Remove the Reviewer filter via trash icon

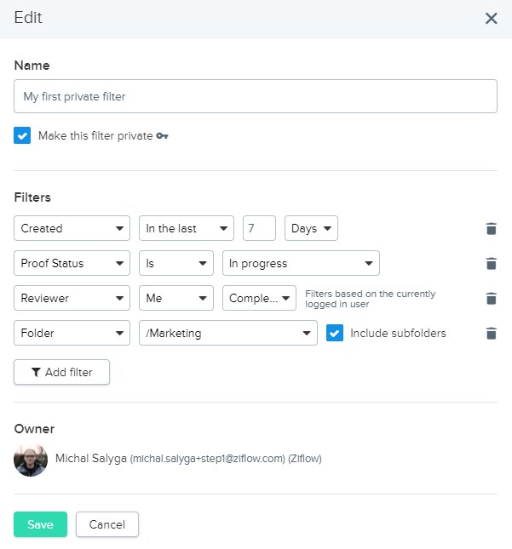491,299
